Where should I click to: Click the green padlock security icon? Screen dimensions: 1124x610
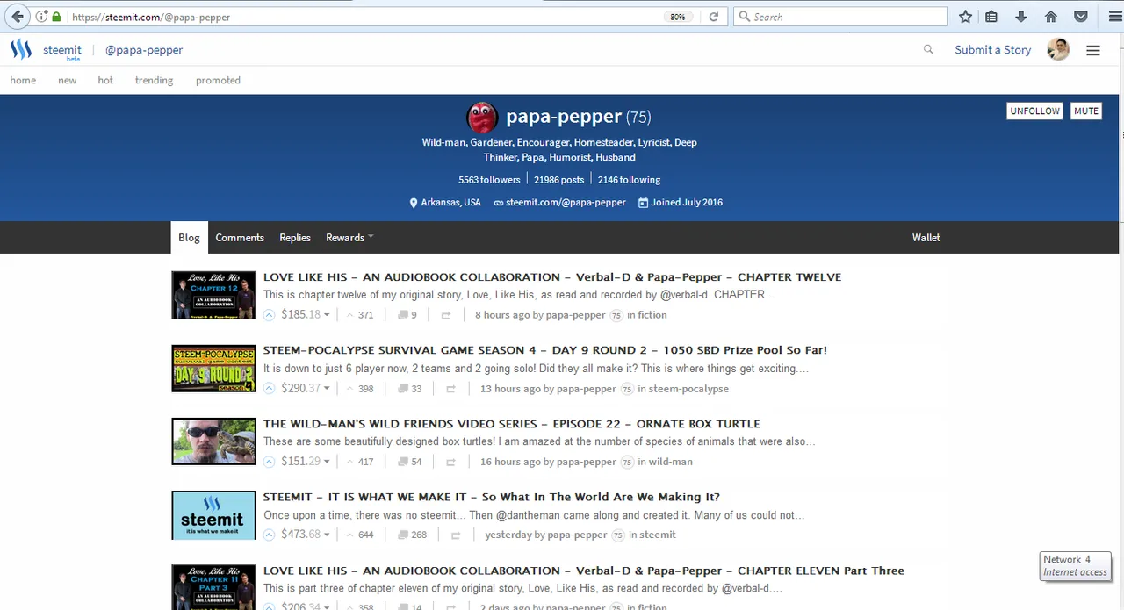point(57,17)
